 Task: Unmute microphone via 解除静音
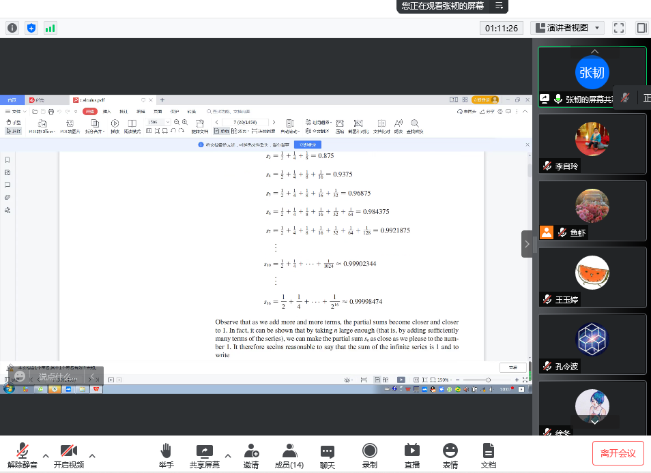[23, 455]
